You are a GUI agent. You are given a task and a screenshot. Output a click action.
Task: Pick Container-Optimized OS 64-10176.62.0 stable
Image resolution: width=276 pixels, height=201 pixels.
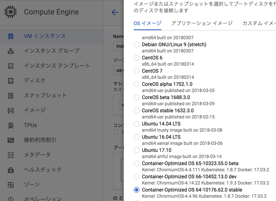pos(136,190)
